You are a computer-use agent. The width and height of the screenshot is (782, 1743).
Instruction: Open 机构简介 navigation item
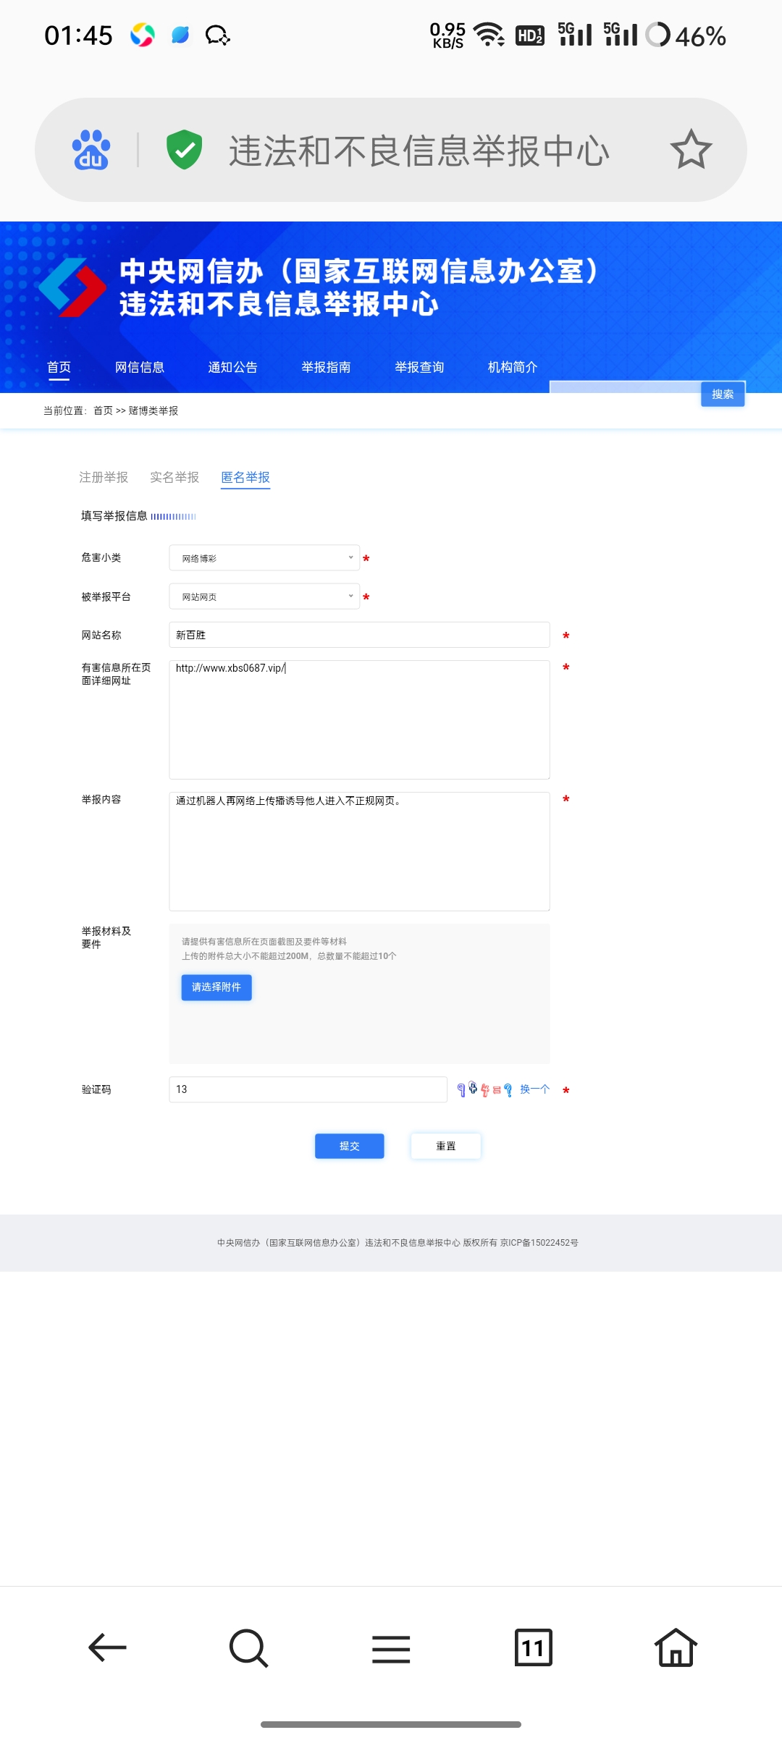click(x=513, y=367)
